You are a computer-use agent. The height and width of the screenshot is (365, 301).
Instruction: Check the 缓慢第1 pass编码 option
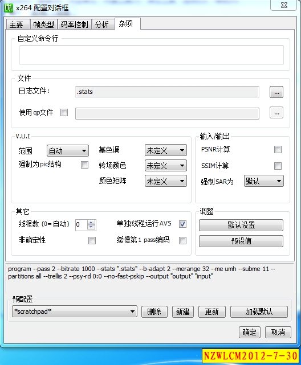(182, 240)
